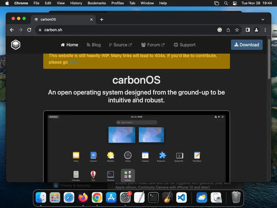This screenshot has width=277, height=208.
Task: Open the Blog nav link
Action: (94, 45)
